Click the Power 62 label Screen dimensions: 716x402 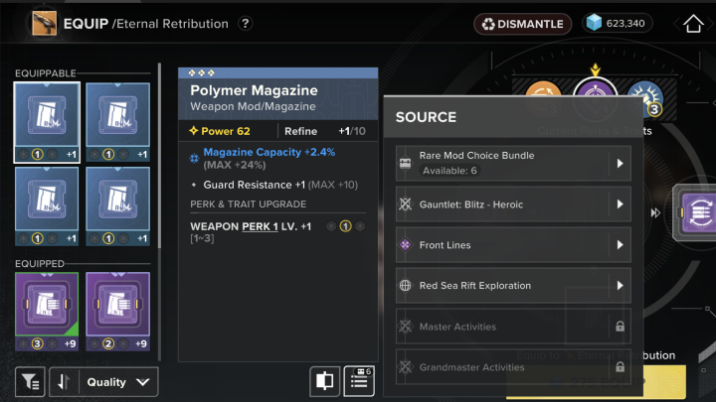pos(220,131)
